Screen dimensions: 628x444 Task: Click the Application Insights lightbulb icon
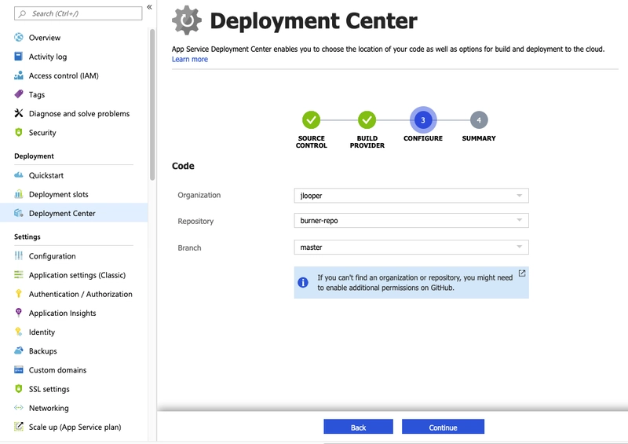click(x=18, y=313)
